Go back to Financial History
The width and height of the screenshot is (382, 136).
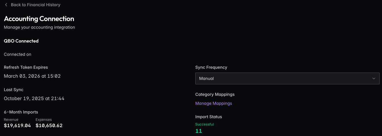[x=35, y=5]
